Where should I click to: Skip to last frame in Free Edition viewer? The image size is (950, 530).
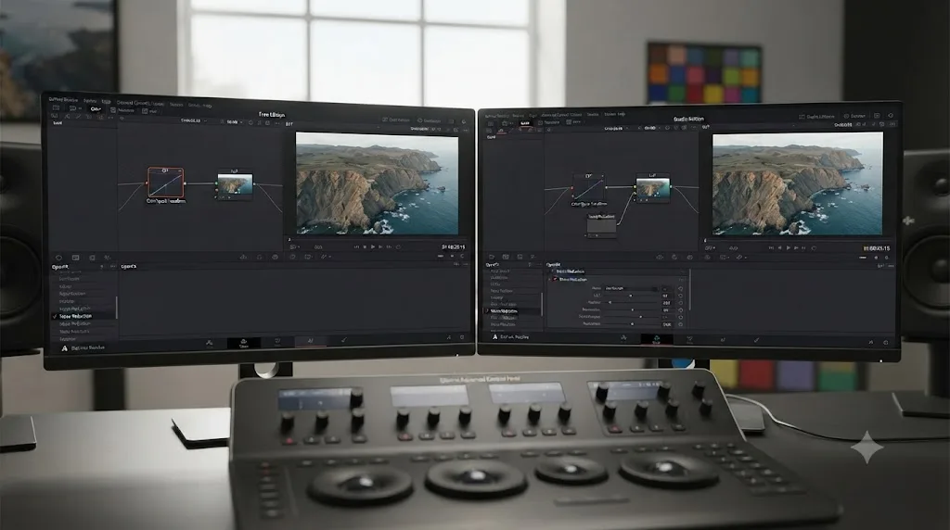pyautogui.click(x=389, y=246)
